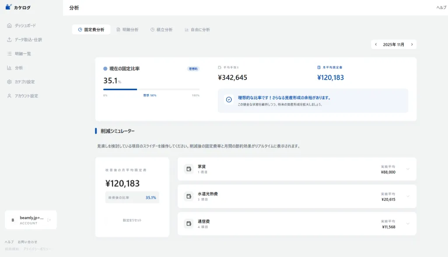This screenshot has height=257, width=448.
Task: Click the ヘルプ link in the sidebar footer
Action: 9,242
